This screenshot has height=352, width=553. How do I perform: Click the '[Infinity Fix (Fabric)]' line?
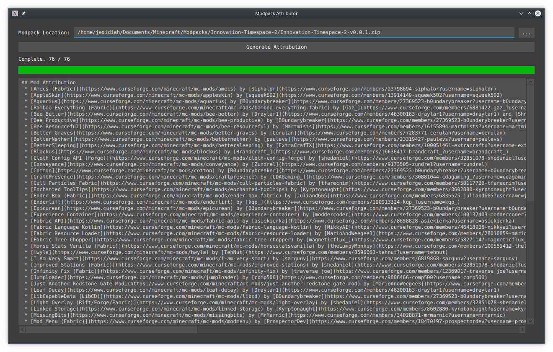point(275,271)
